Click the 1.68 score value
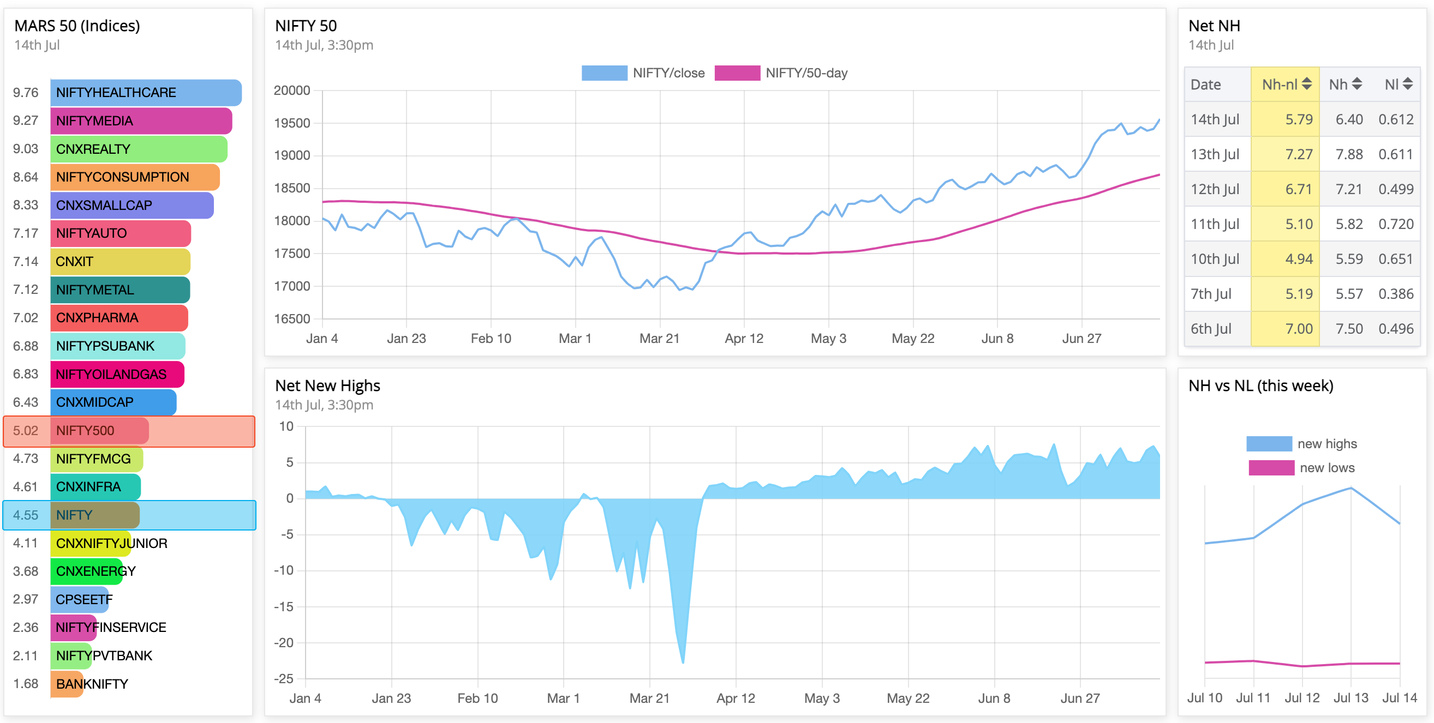Image resolution: width=1434 pixels, height=723 pixels. (x=26, y=684)
